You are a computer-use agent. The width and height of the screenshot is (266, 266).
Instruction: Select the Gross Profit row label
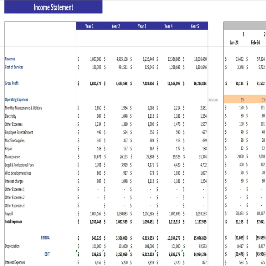(x=12, y=83)
